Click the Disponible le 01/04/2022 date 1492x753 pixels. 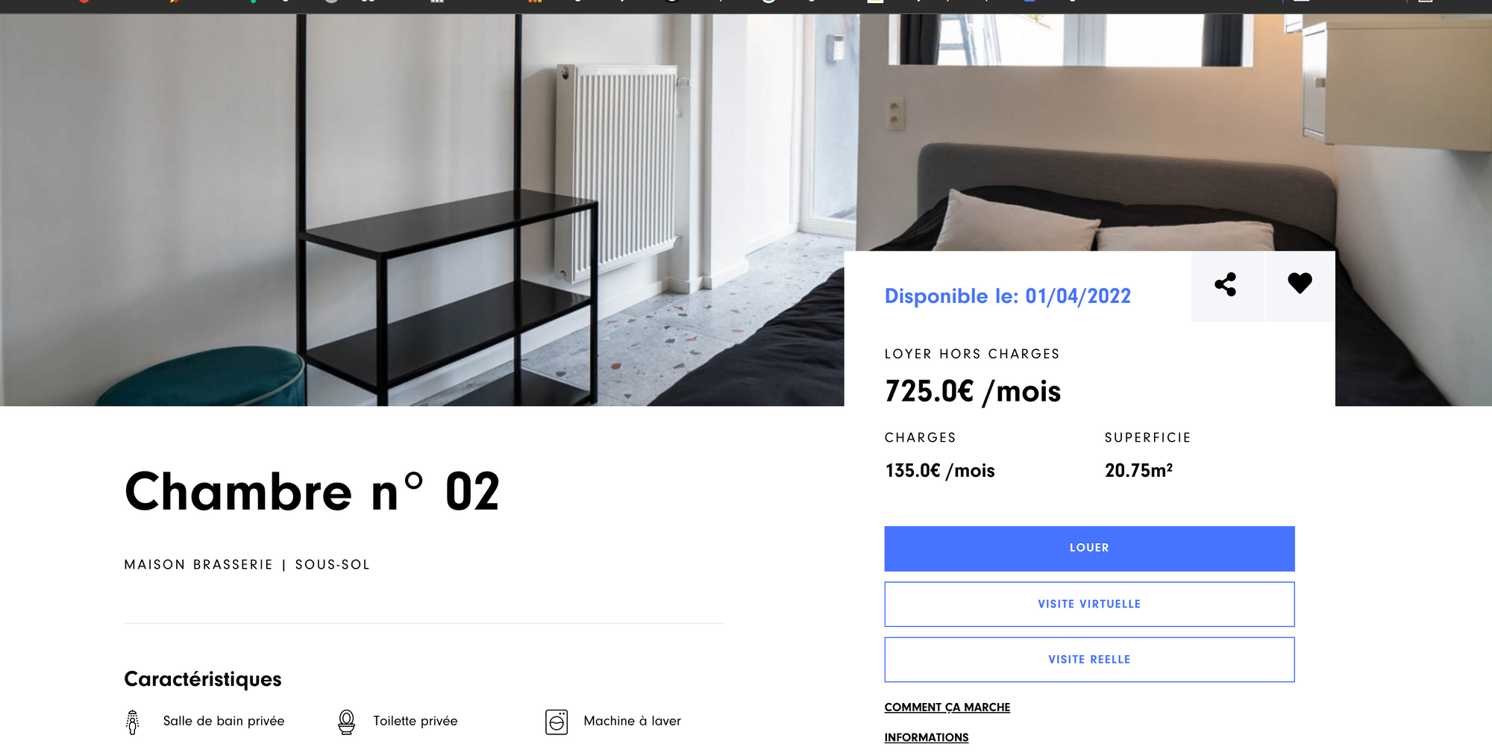[1007, 296]
